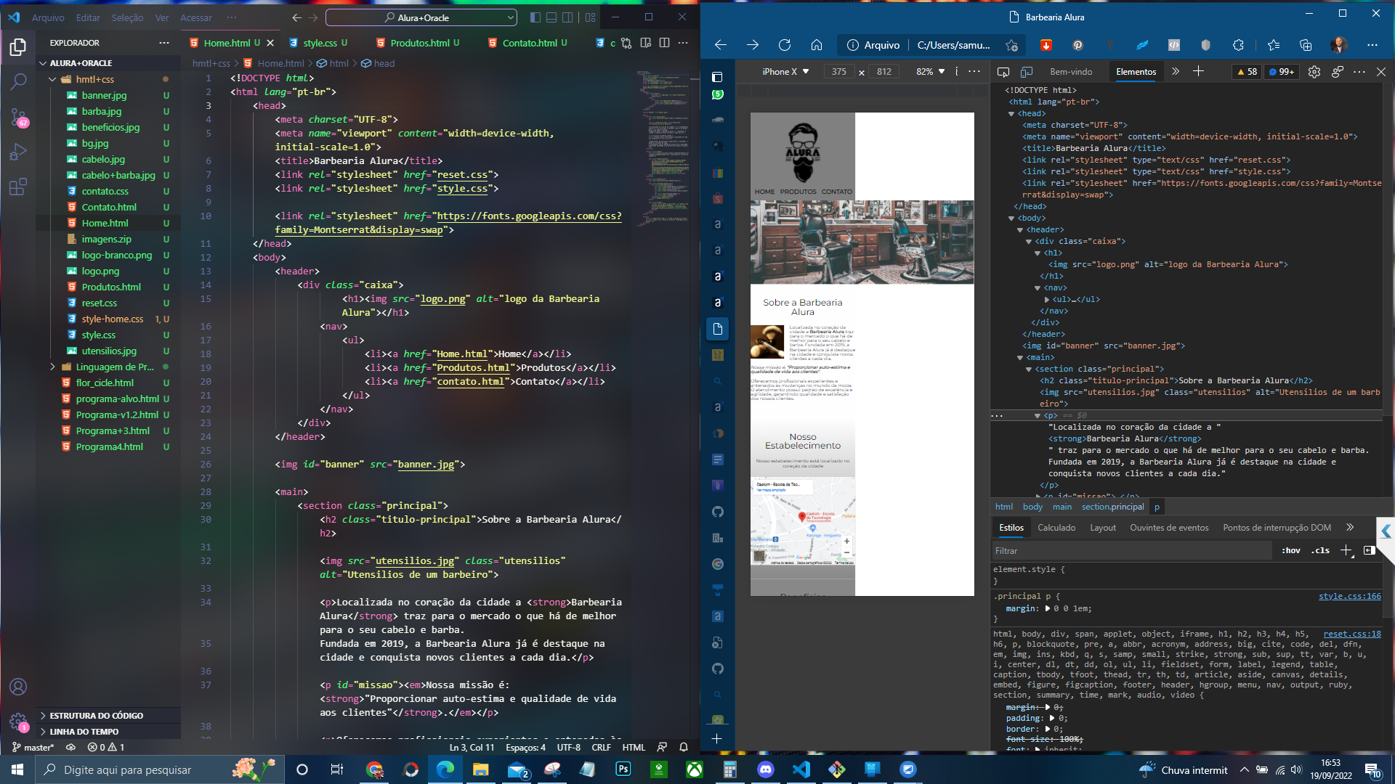Toggle .cls class editor
The width and height of the screenshot is (1395, 784).
(x=1320, y=550)
